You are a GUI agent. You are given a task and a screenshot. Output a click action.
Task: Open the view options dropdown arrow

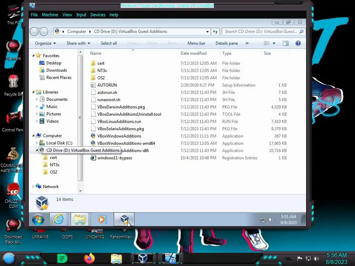274,43
